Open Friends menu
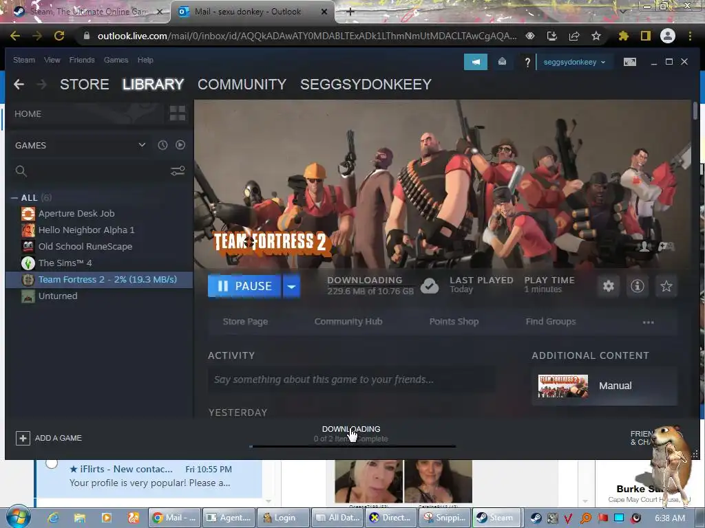The width and height of the screenshot is (705, 528). pyautogui.click(x=82, y=60)
